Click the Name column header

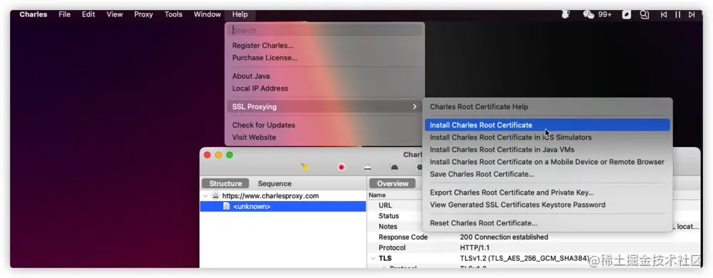[x=377, y=195]
